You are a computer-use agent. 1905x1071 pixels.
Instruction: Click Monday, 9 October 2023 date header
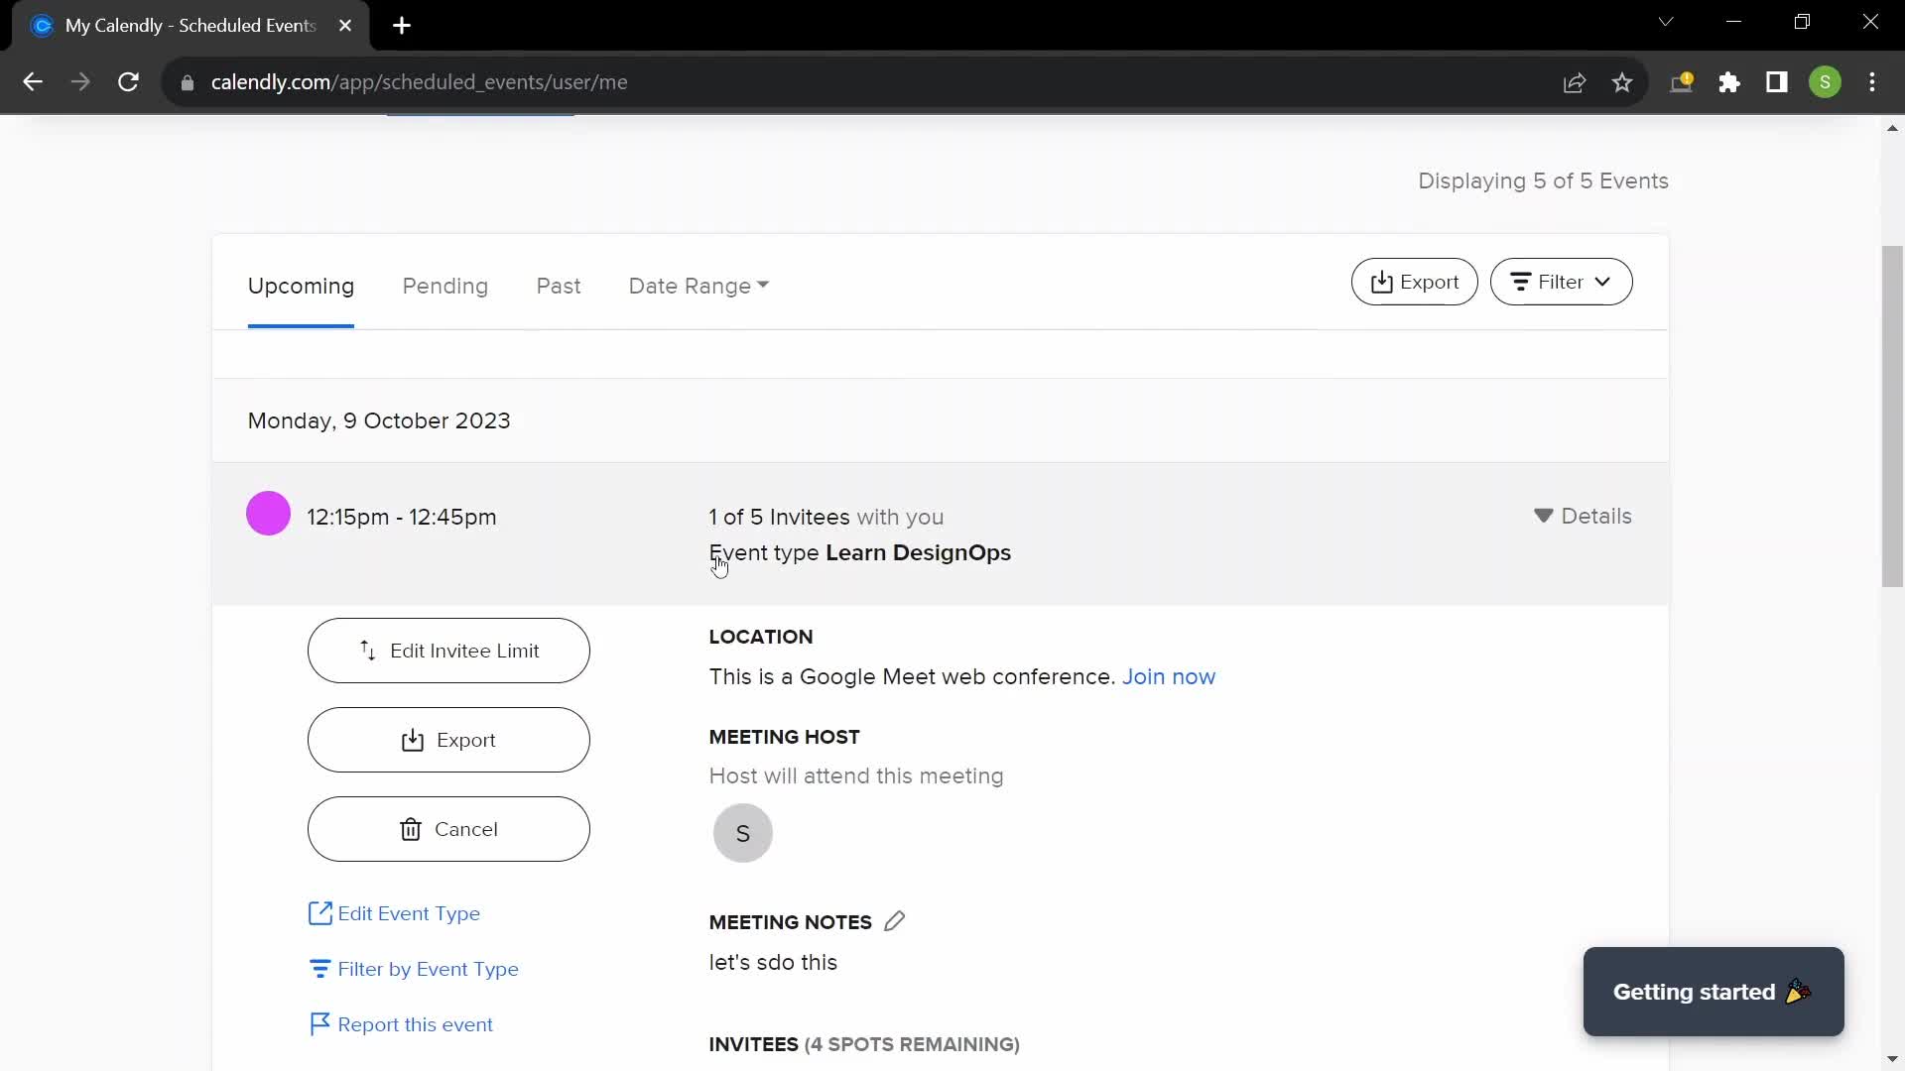(x=379, y=420)
